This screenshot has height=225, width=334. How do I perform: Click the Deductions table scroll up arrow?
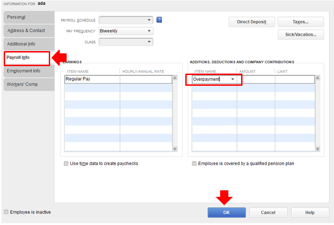[318, 78]
